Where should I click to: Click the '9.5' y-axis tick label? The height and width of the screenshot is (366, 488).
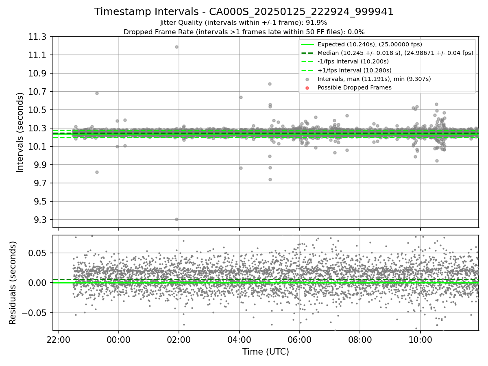[41, 202]
